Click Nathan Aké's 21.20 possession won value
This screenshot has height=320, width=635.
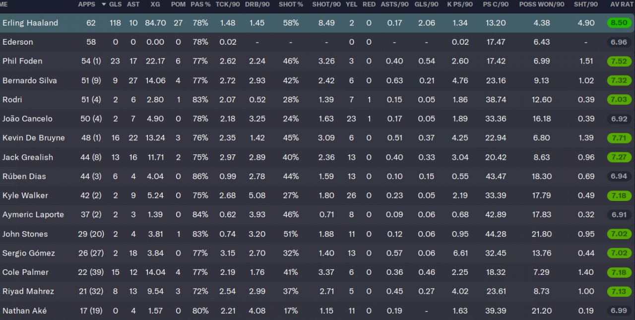(x=541, y=311)
